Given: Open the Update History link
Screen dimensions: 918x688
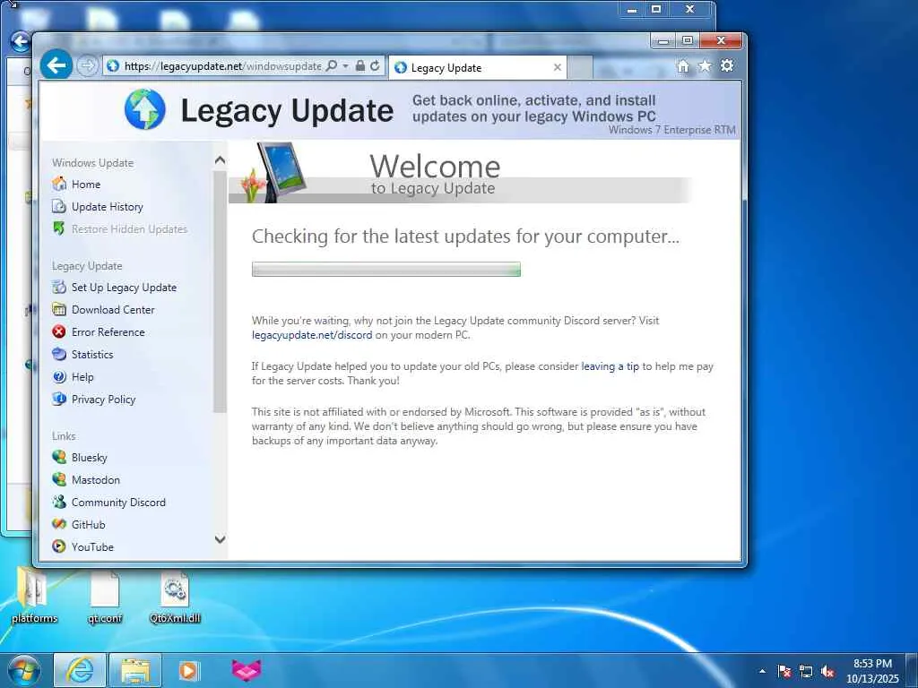Looking at the screenshot, I should [108, 207].
